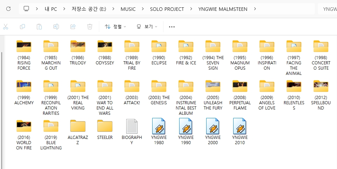Select the YNGWIE 1980 playlist file
337x169 pixels.
point(159,131)
